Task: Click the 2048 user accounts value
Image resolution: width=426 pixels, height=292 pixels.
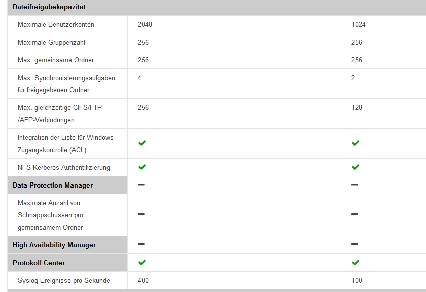Action: point(145,24)
